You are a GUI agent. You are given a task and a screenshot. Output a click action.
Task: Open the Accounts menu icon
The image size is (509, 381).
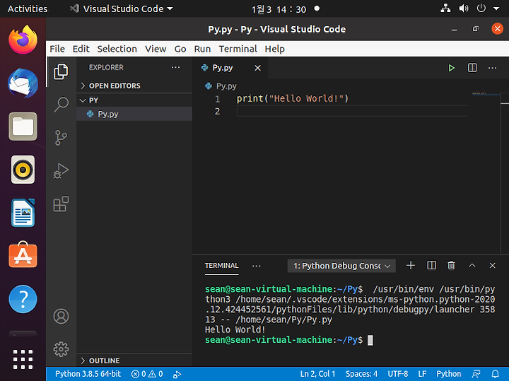tap(61, 317)
